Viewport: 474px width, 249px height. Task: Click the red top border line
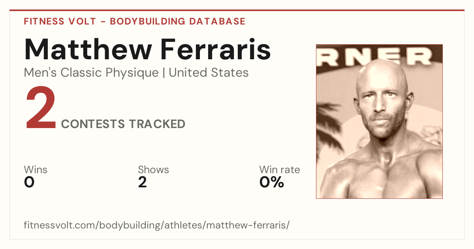237,10
